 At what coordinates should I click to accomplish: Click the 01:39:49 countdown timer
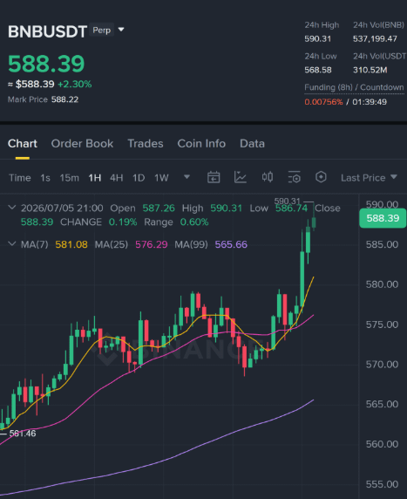click(370, 102)
